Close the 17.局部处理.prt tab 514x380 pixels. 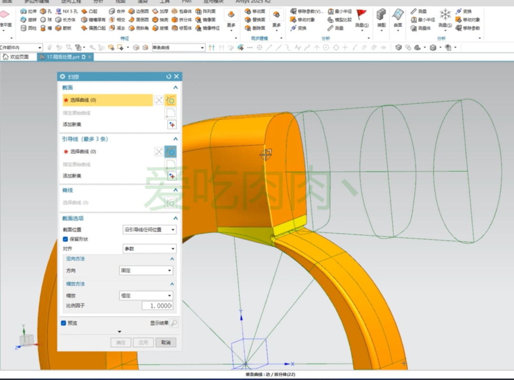[x=89, y=57]
